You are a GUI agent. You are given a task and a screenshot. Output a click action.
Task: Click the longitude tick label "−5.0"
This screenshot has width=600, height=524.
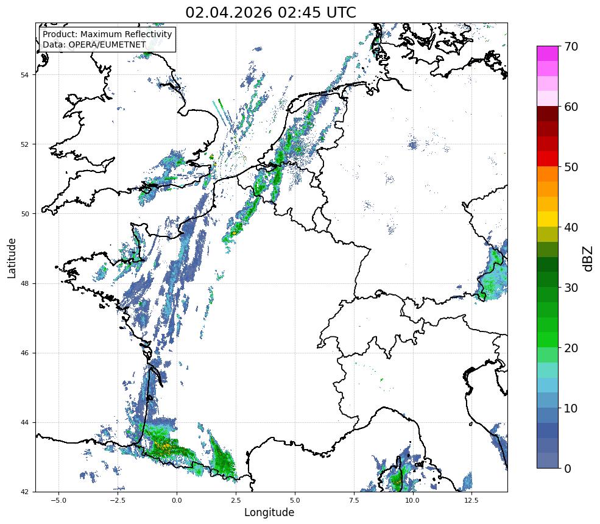[58, 500]
